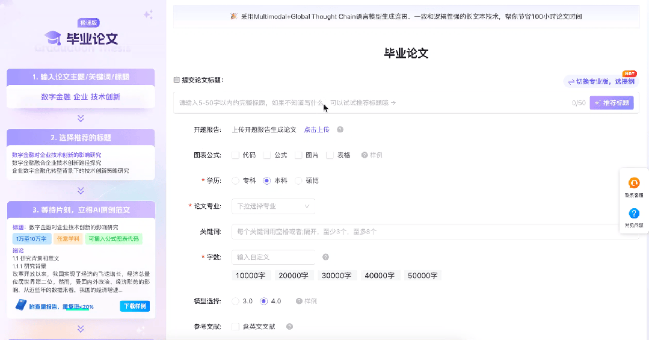Image resolution: width=649 pixels, height=340 pixels.
Task: Click the 样例 icon beside 表格 checkbox
Action: pyautogui.click(x=364, y=155)
